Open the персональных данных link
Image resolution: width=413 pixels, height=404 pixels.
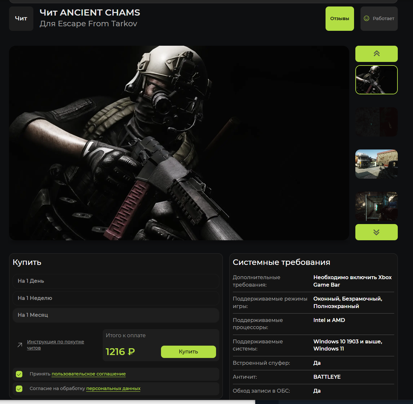(113, 388)
